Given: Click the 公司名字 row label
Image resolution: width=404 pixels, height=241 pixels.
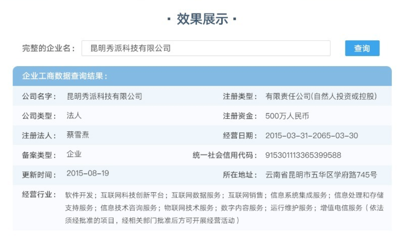Looking at the screenshot, I should tap(39, 96).
